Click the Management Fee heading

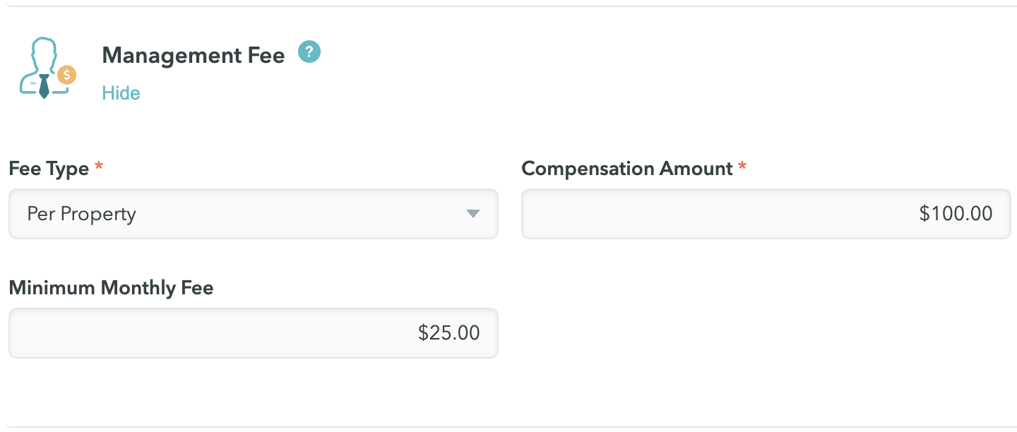coord(194,55)
